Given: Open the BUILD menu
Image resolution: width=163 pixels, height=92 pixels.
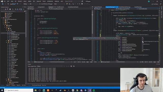Looking at the screenshot, I should click(x=25, y=1).
